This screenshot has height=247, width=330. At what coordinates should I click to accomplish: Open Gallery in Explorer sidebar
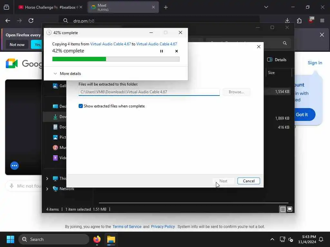(59, 86)
